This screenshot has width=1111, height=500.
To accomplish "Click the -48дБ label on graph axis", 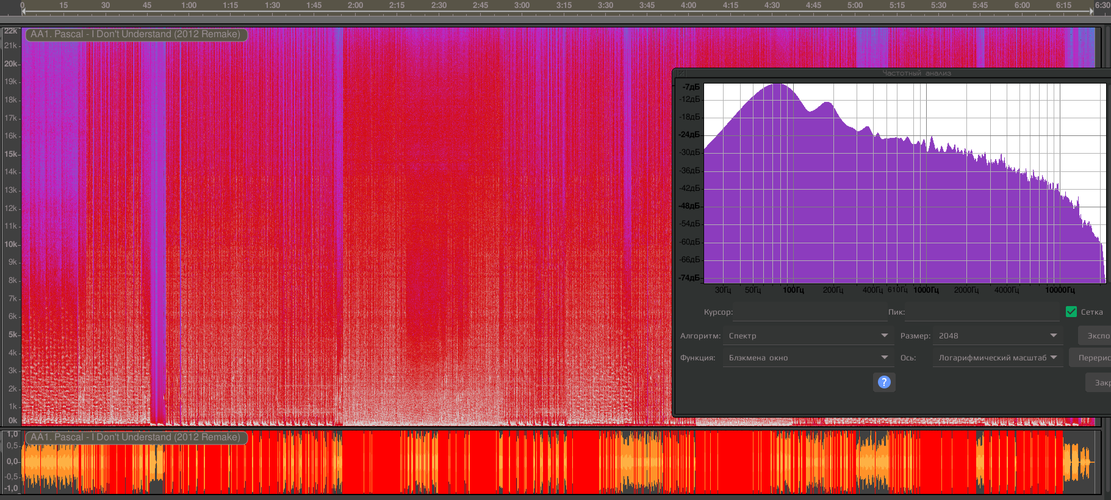I will click(690, 206).
